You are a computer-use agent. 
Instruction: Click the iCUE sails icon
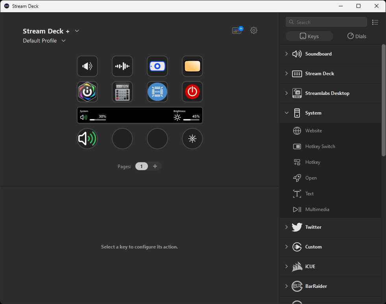pyautogui.click(x=297, y=266)
